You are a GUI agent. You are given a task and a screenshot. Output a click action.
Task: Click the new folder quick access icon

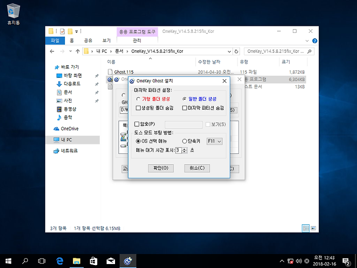(x=70, y=31)
